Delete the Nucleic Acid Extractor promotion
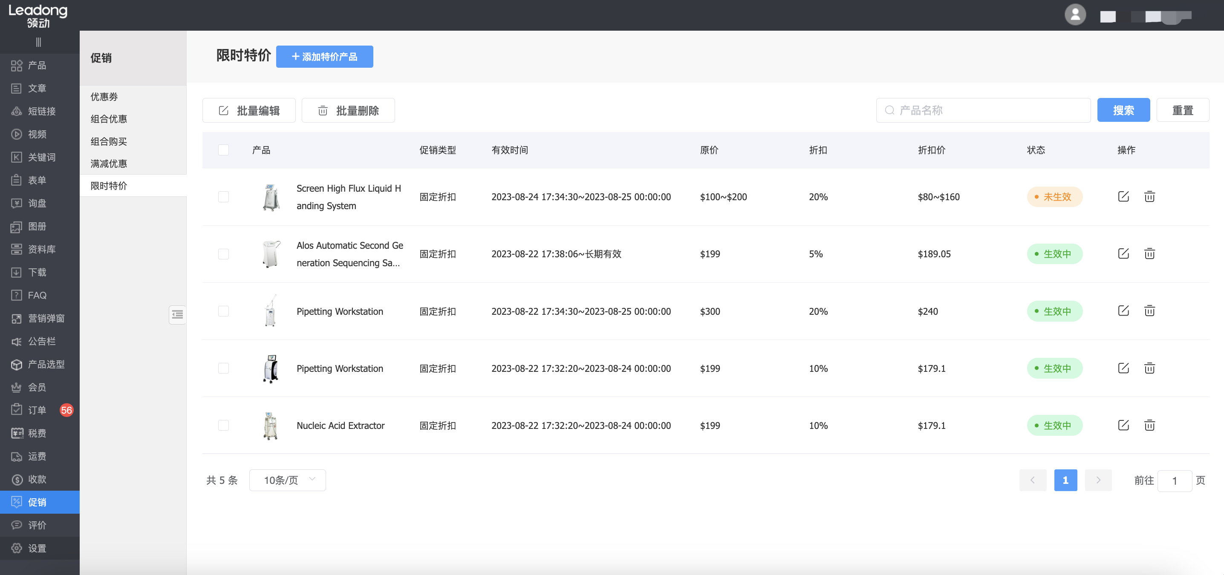This screenshot has width=1224, height=575. (x=1149, y=425)
